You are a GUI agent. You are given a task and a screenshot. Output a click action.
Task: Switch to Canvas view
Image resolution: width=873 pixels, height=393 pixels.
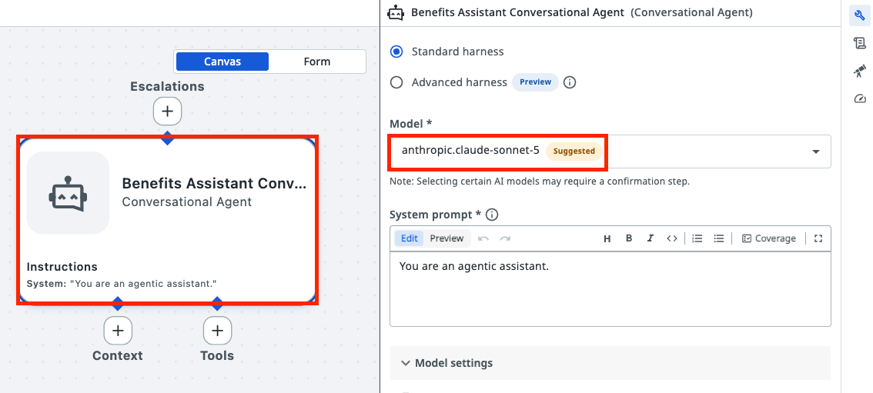[x=222, y=62]
